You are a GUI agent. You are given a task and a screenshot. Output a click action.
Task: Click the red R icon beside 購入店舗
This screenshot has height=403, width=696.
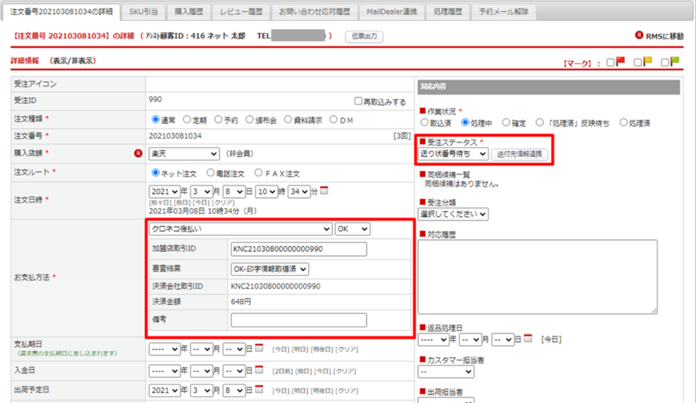click(x=138, y=154)
